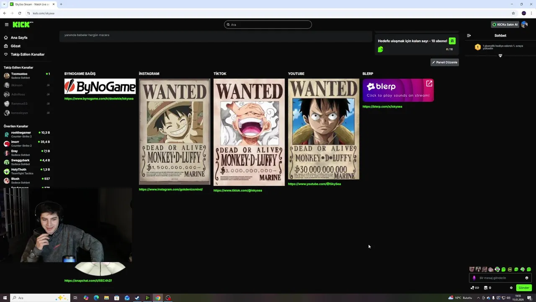Screen dimensions: 536x302
Task: Click the KICKs Satın Al button
Action: point(505,24)
